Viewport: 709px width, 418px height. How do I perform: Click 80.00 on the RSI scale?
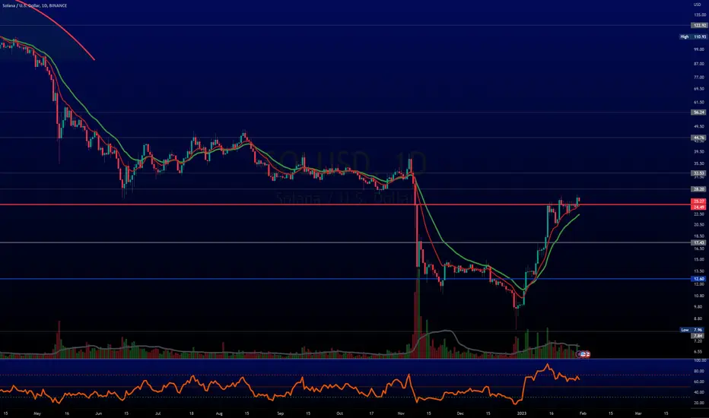click(700, 371)
